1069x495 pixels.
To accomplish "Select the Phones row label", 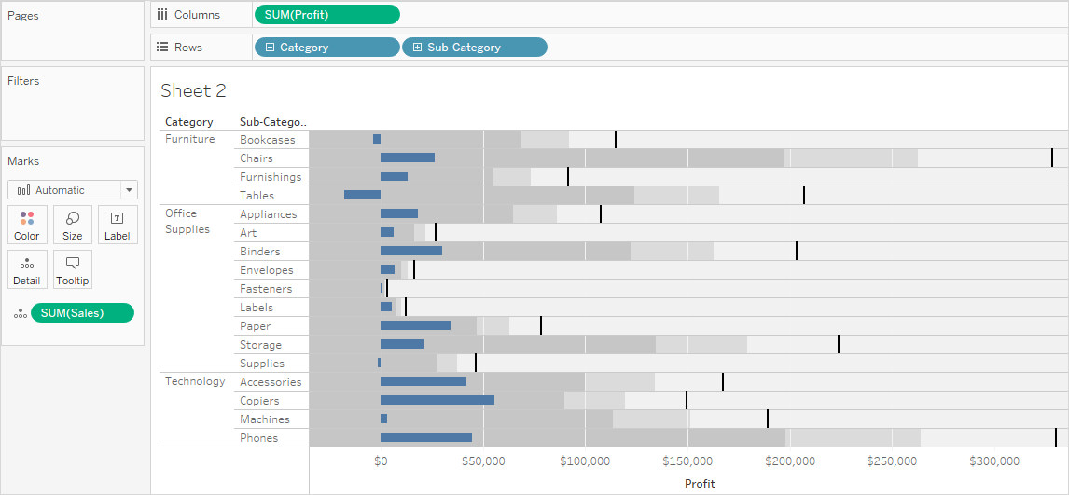I will 259,438.
